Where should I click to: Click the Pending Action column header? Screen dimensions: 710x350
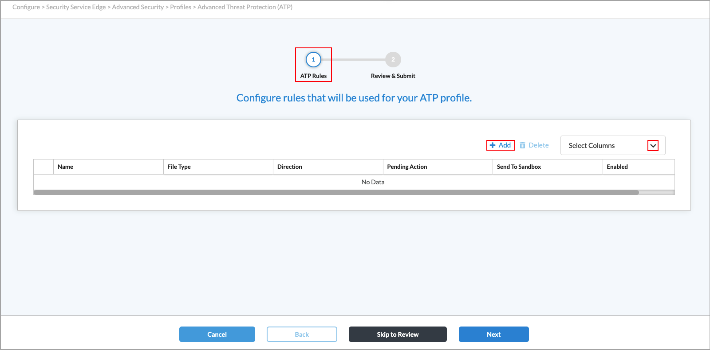[407, 167]
